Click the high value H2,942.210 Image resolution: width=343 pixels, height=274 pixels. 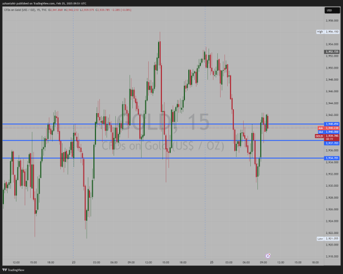tap(71, 10)
